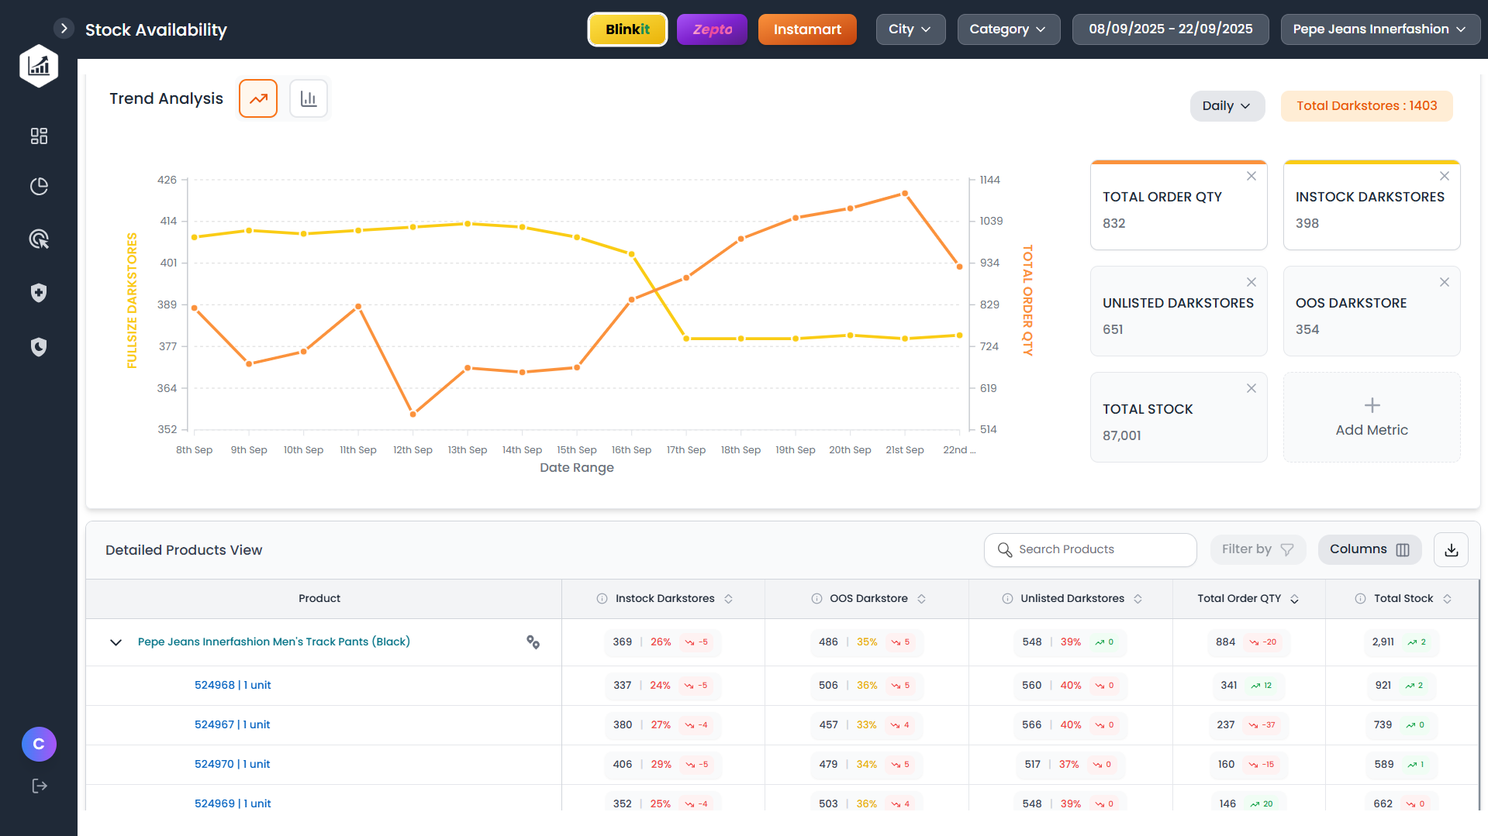
Task: Click the 21st Sep peak order data point
Action: (x=904, y=194)
